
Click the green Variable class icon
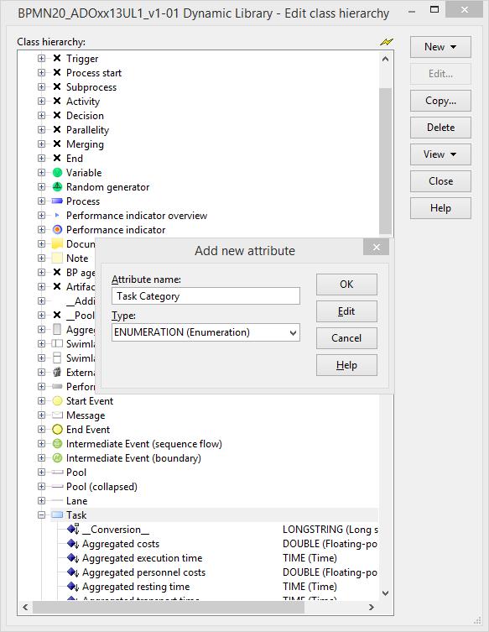coord(57,173)
